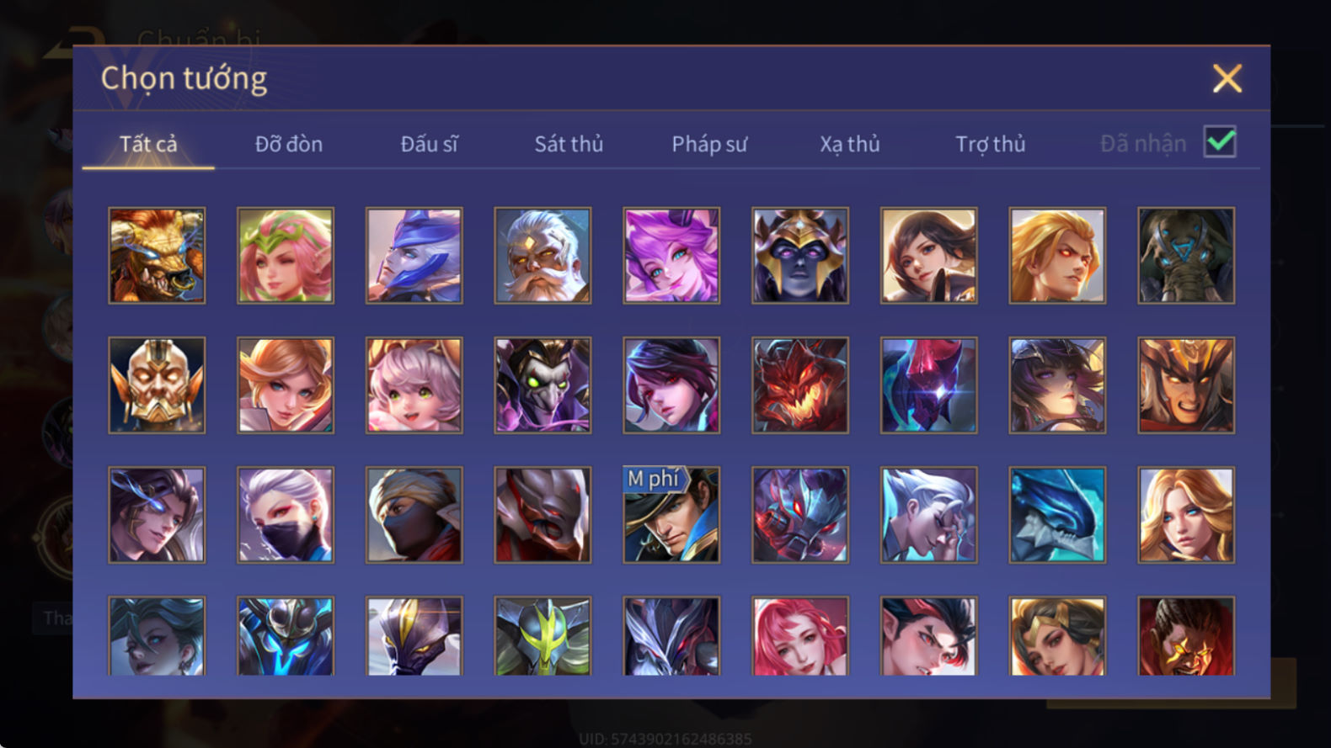Choose the green-eyed plague mask hero
1331x748 pixels.
(x=543, y=385)
